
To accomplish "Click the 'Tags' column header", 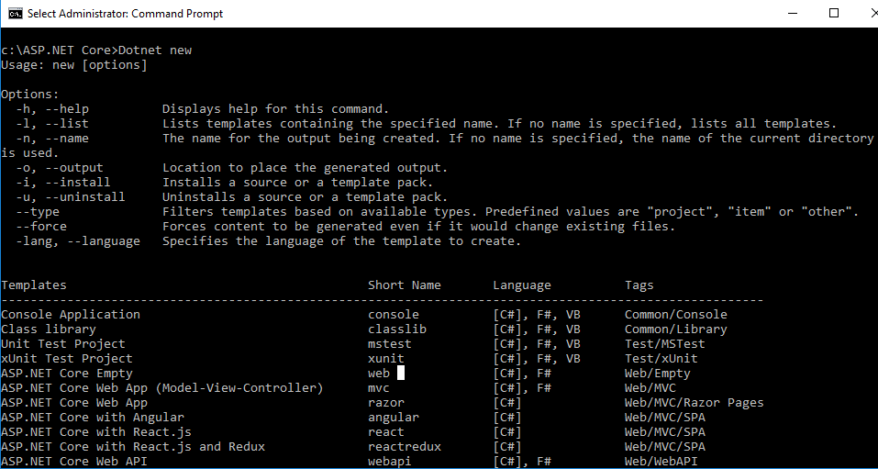I will [x=639, y=285].
